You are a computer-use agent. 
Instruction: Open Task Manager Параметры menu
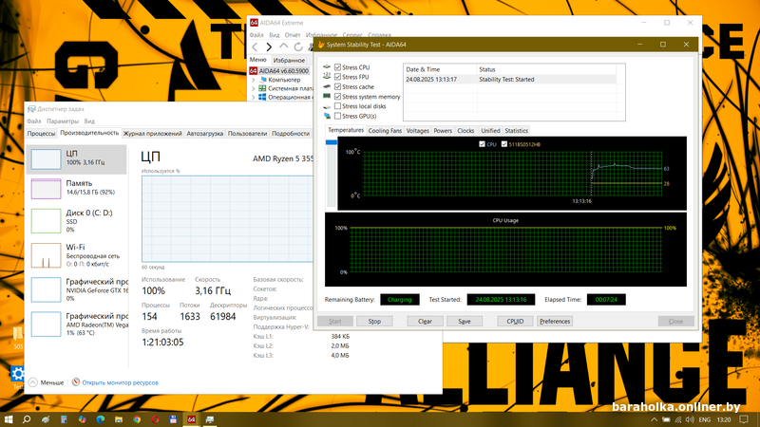pyautogui.click(x=63, y=121)
